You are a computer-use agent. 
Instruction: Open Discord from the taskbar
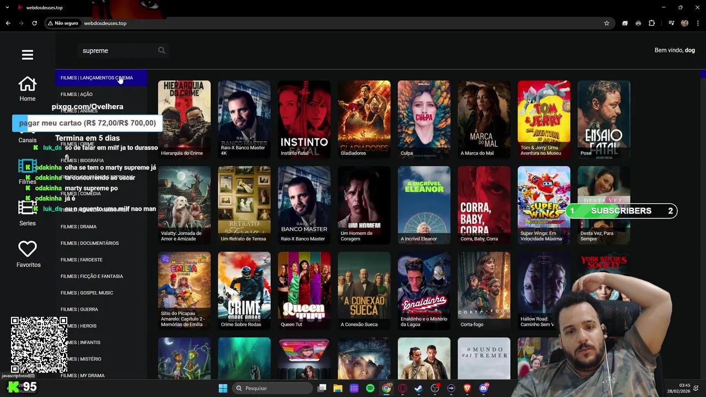pyautogui.click(x=484, y=388)
